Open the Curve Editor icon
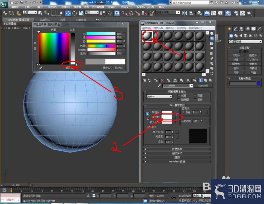Screen dimensions: 264x204 (x=214, y=13)
